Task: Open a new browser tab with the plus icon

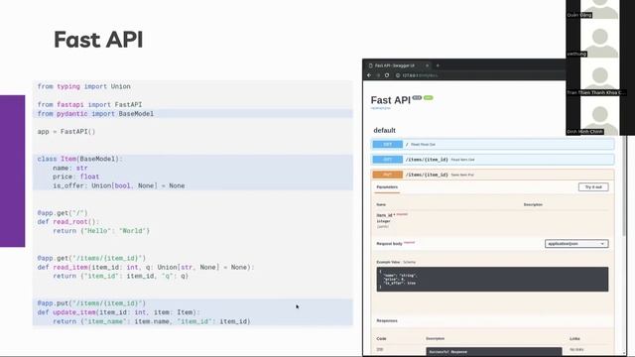Action: 438,65
